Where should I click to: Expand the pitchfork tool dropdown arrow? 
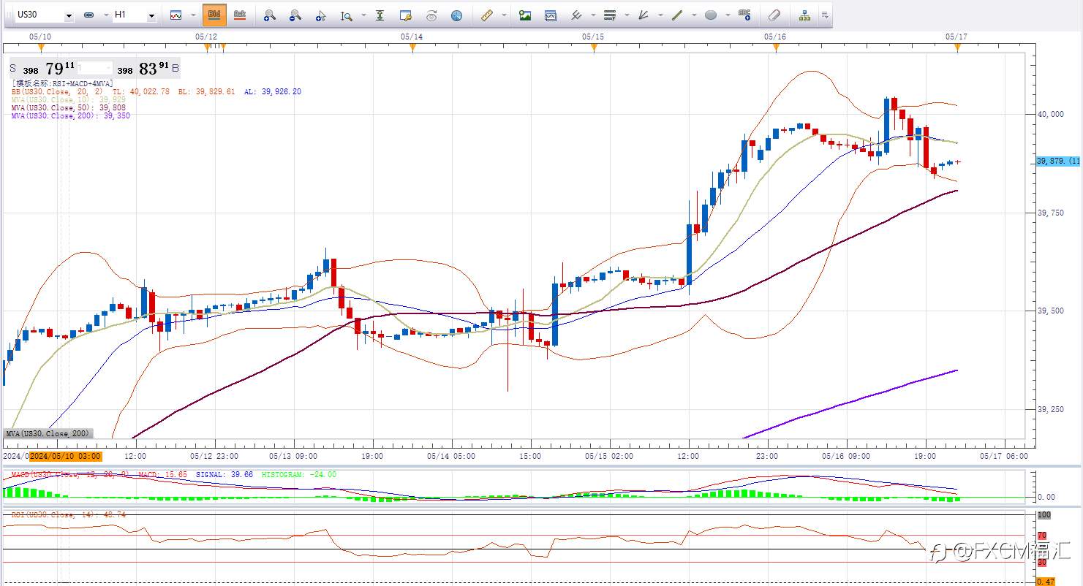[593, 15]
